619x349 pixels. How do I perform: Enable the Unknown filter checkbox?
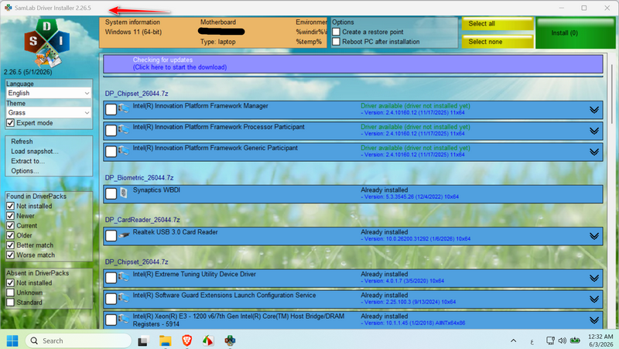tap(10, 293)
